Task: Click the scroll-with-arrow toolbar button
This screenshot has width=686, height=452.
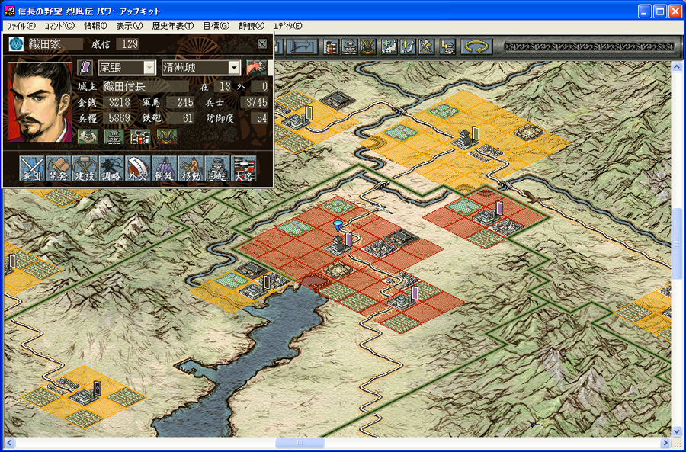Action: click(x=302, y=46)
